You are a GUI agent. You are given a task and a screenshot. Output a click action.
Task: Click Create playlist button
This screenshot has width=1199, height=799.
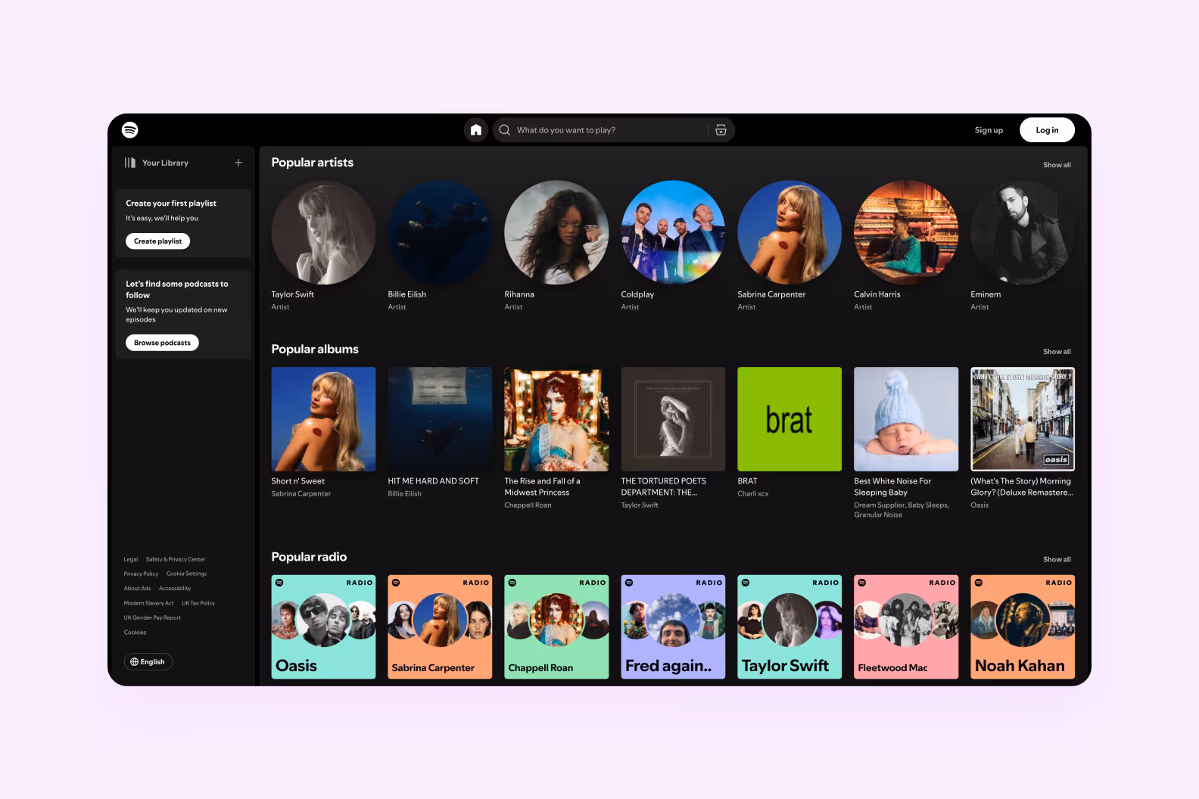[157, 241]
